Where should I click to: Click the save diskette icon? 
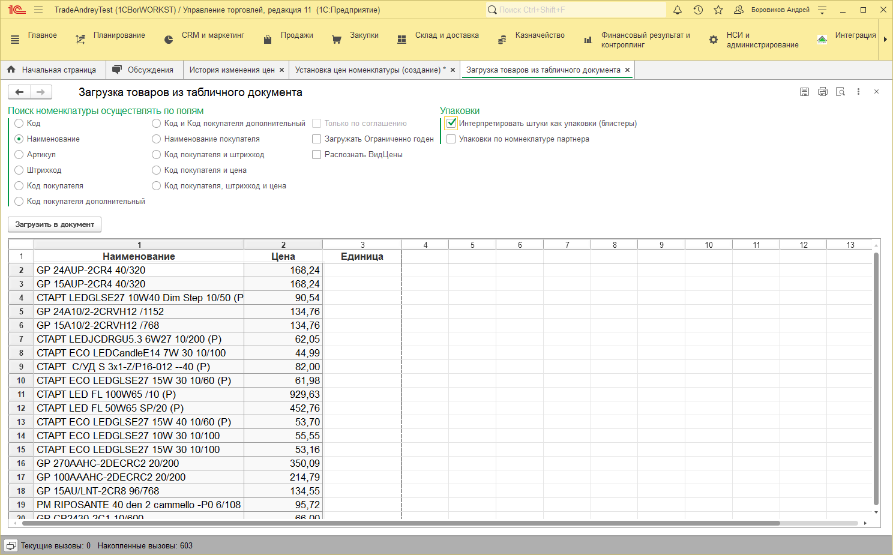coord(804,92)
